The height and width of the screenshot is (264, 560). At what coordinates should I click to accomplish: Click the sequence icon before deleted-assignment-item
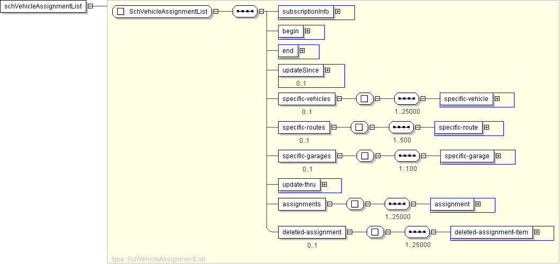(417, 232)
